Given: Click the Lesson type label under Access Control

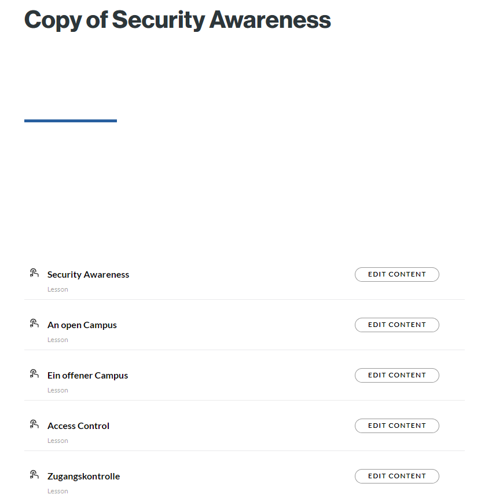Looking at the screenshot, I should [x=58, y=441].
